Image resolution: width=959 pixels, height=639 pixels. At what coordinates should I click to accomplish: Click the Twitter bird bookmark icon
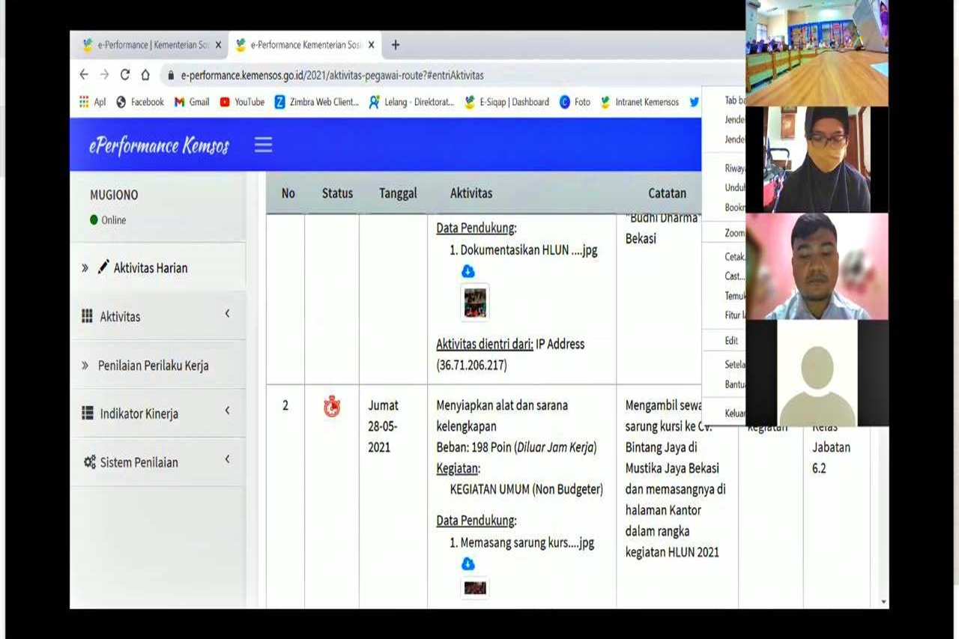pyautogui.click(x=694, y=102)
